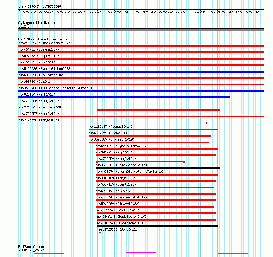Click nsv2809146 (Huddleston2016) label
273x257 pixels.
122,217
